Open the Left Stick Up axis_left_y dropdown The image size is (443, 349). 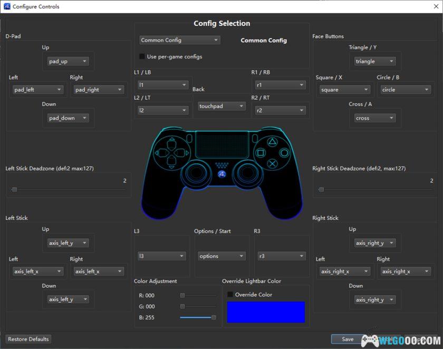[69, 243]
